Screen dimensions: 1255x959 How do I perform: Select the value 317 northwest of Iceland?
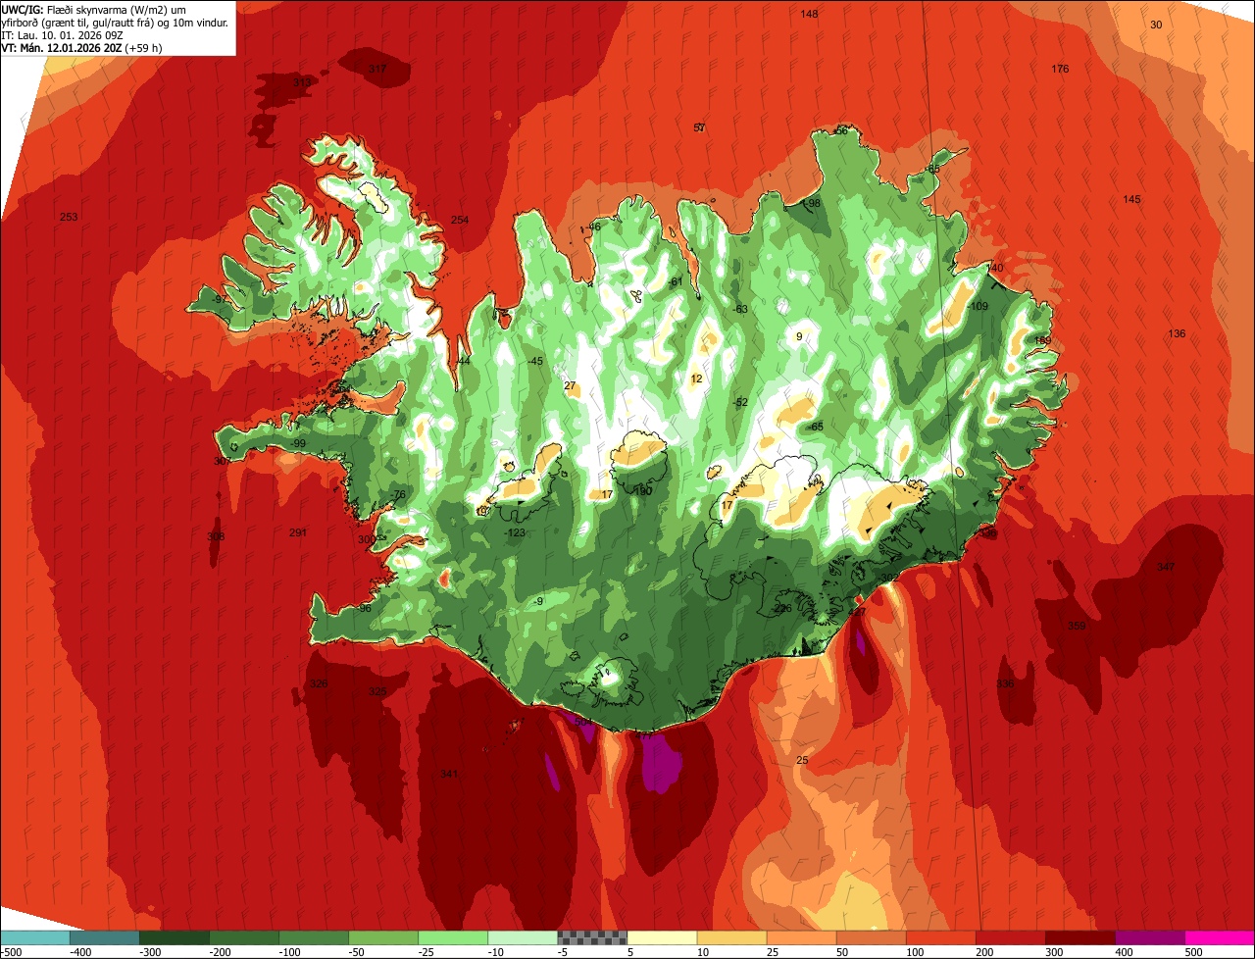pyautogui.click(x=376, y=69)
